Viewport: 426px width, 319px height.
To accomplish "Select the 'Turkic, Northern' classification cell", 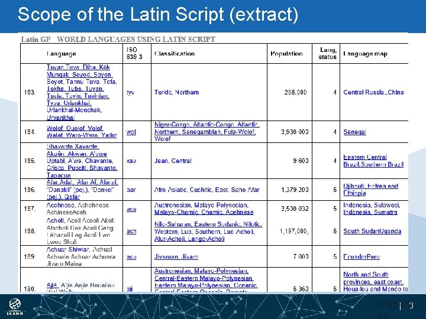I will 176,92.
